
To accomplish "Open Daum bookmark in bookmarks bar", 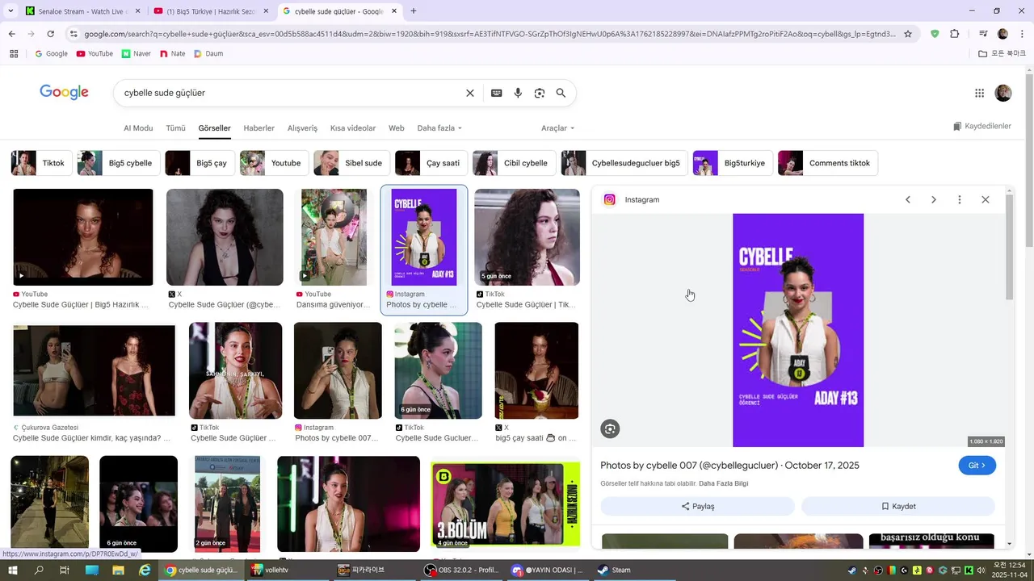I will tap(208, 53).
